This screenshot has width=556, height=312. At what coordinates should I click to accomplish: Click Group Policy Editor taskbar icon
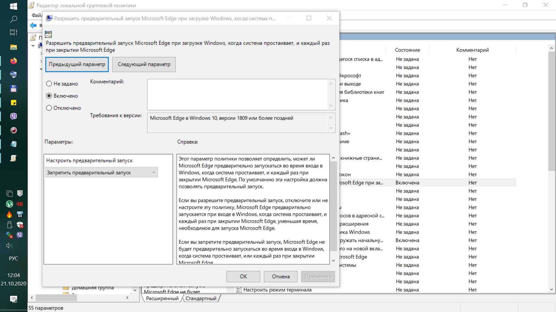click(13, 158)
